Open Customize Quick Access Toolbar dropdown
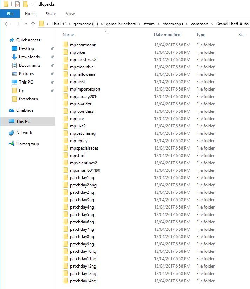This screenshot has height=289, width=250. 32,5
